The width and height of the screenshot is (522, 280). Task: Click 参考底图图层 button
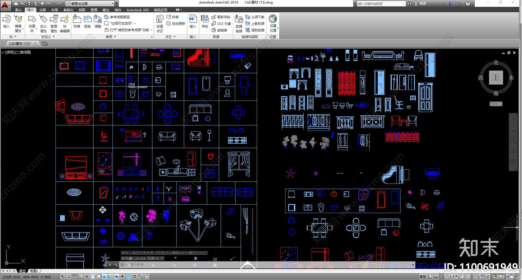tap(117, 17)
